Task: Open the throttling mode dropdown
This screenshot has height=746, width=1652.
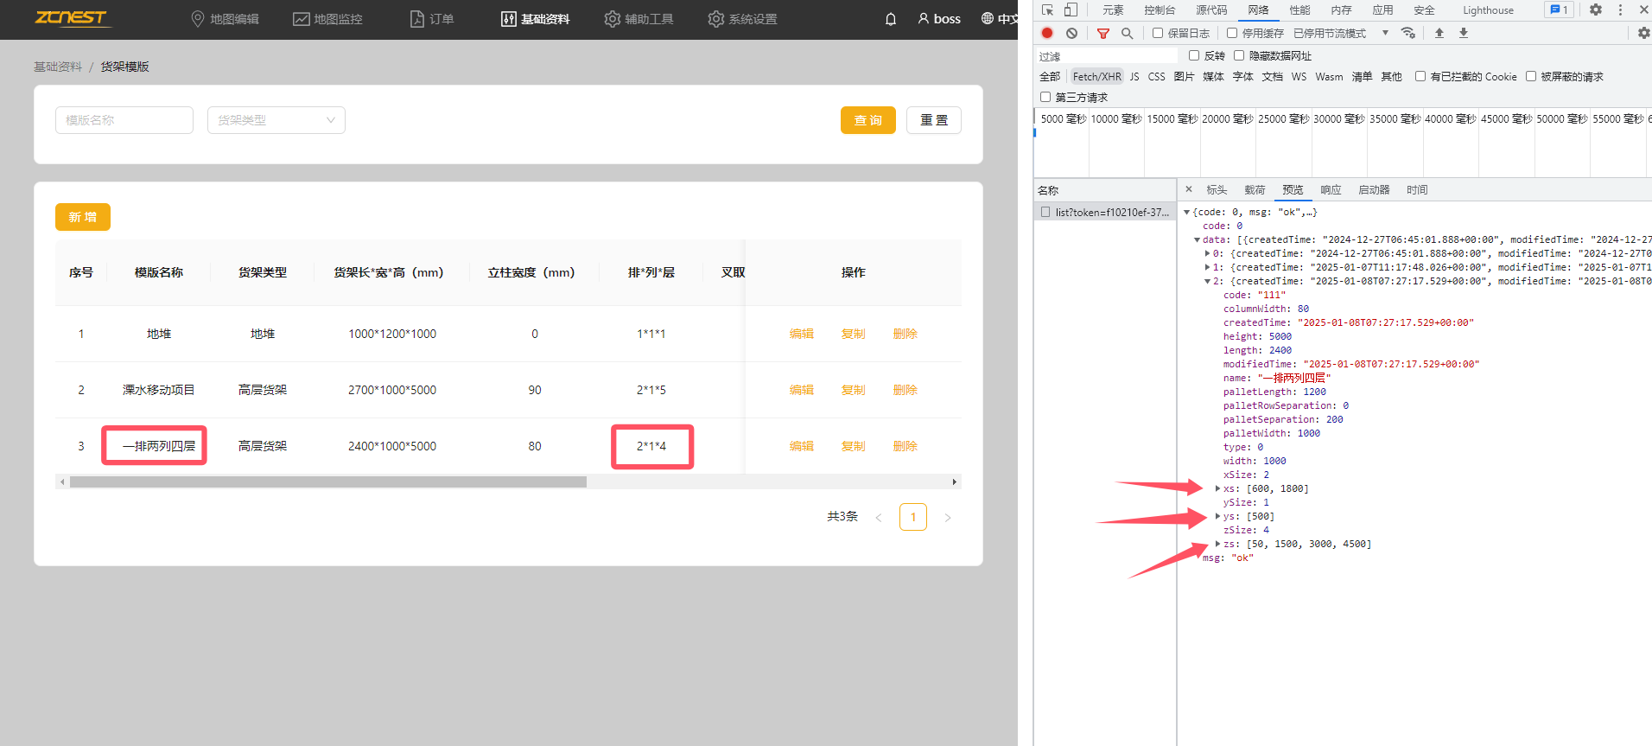Action: (x=1341, y=33)
